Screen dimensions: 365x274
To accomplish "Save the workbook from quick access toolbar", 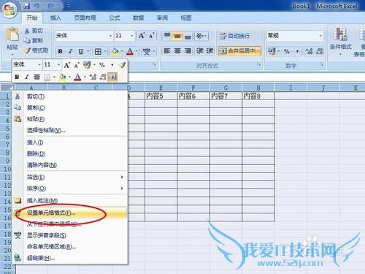I will [x=27, y=6].
